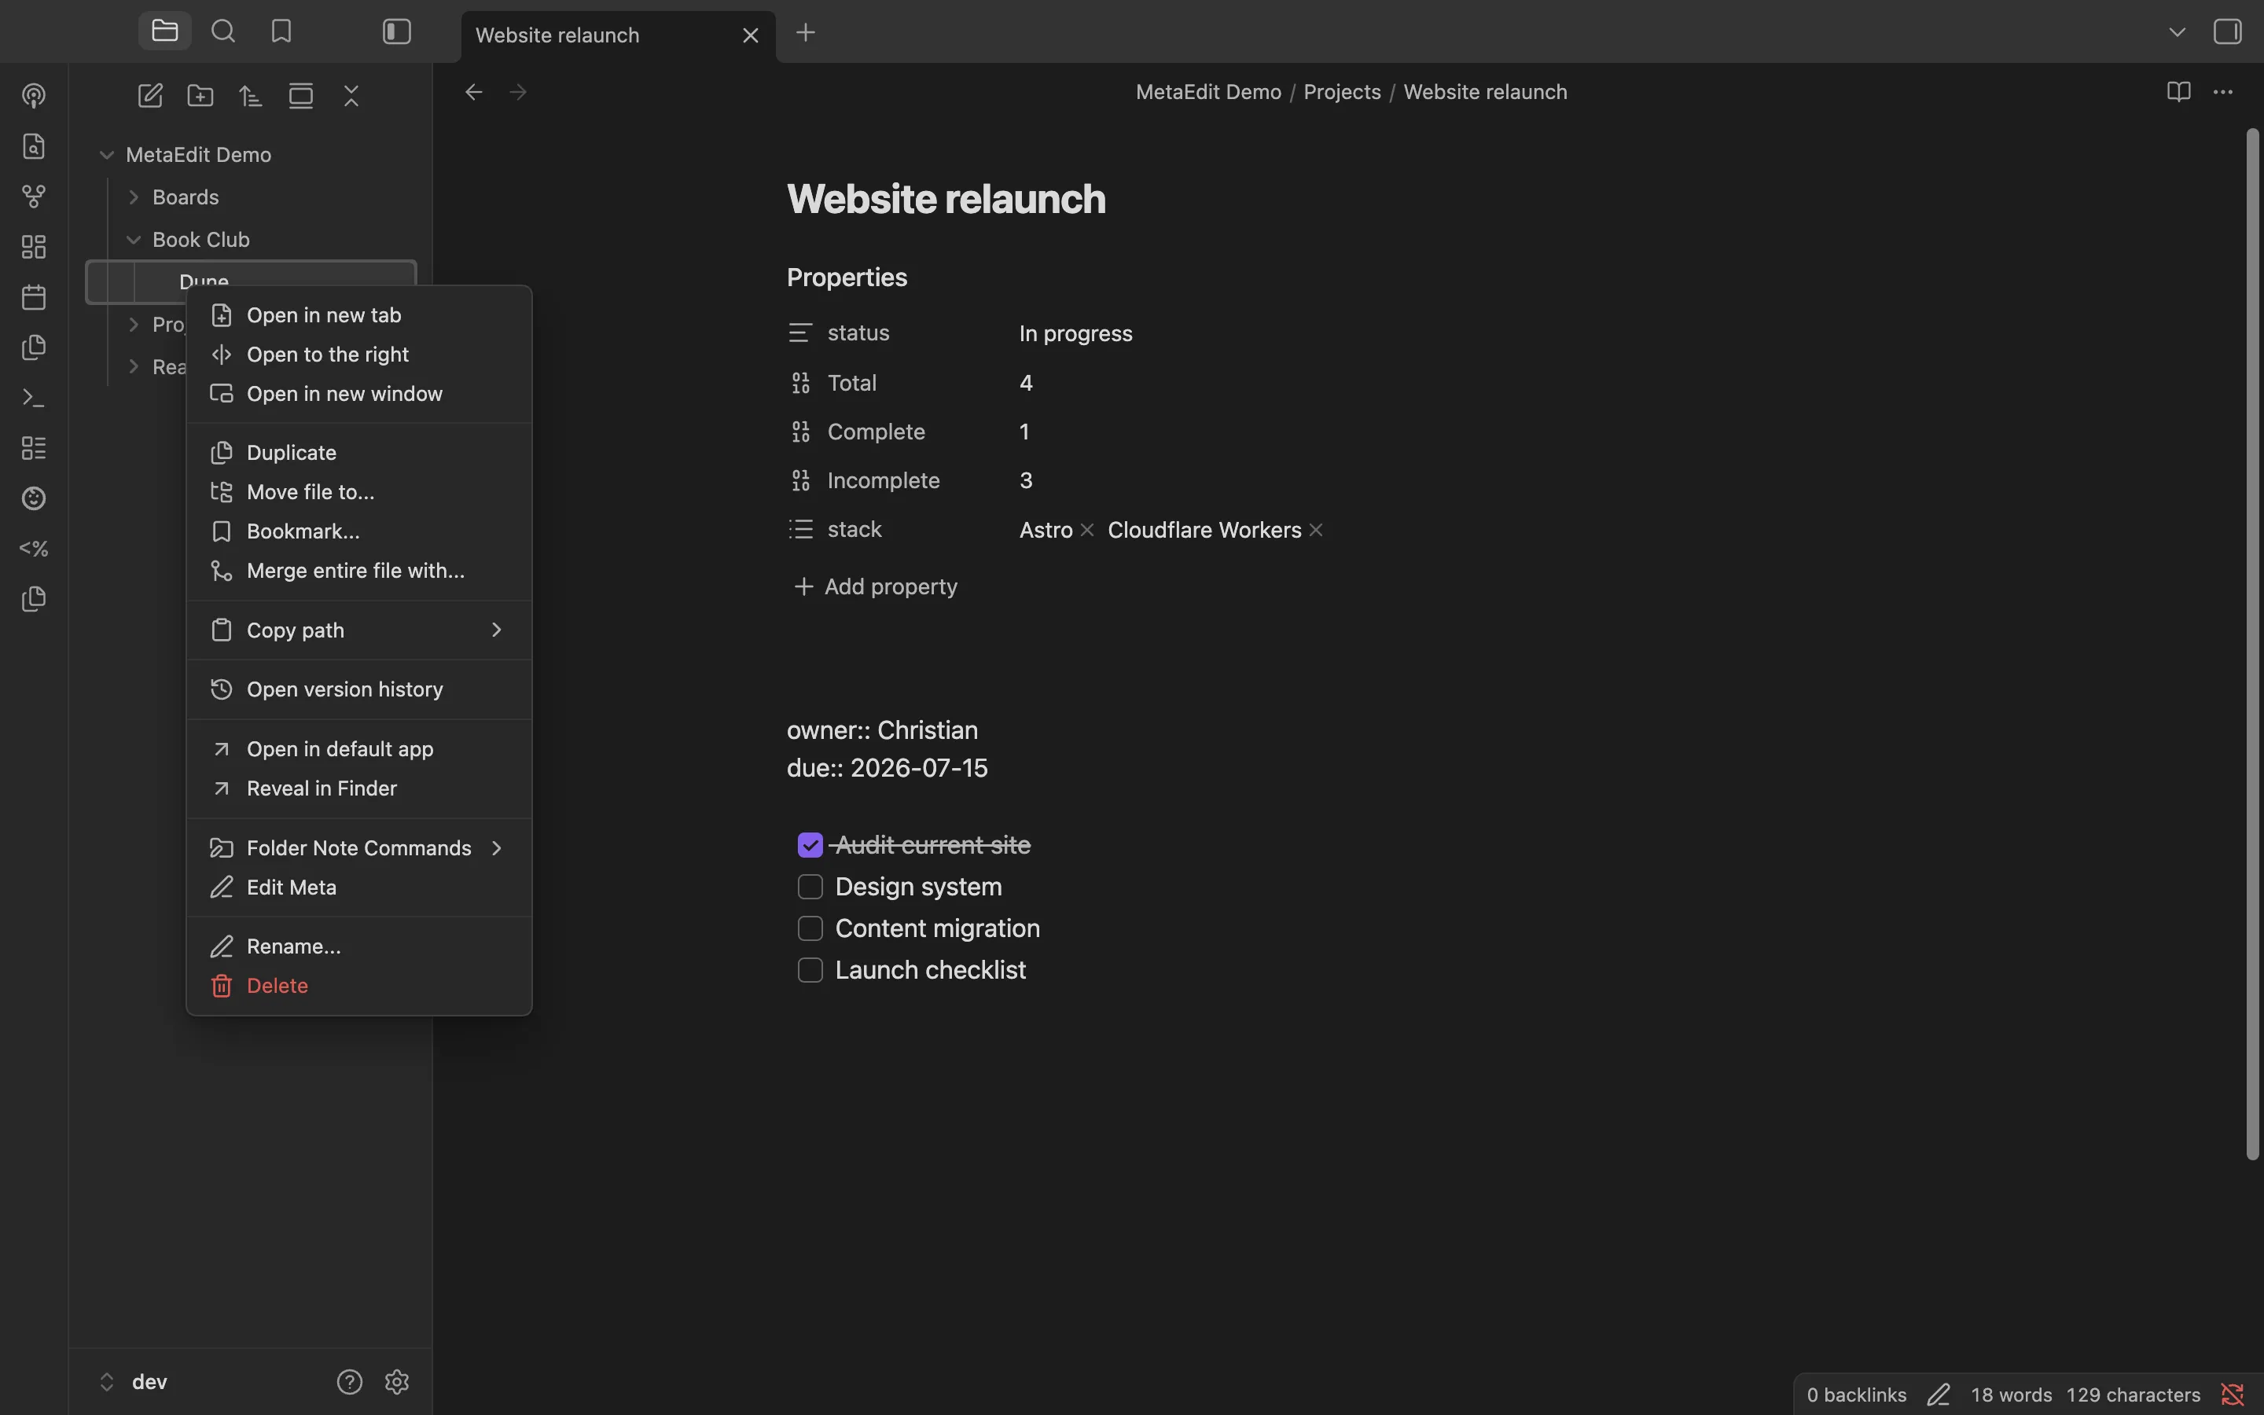Select the Website relaunch tab
Image resolution: width=2264 pixels, height=1415 pixels.
tap(617, 35)
